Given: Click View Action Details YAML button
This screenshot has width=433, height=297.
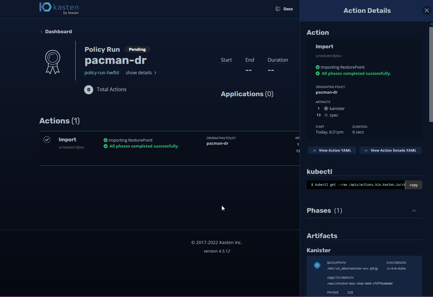Looking at the screenshot, I should (x=390, y=150).
